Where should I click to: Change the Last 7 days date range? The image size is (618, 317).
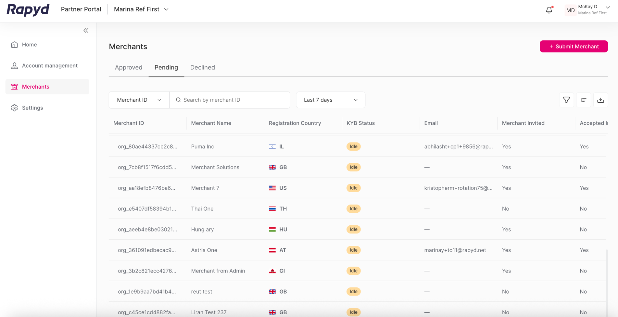330,100
